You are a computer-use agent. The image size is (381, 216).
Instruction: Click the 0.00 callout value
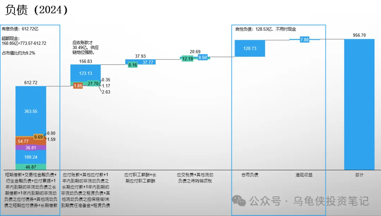tap(51, 133)
